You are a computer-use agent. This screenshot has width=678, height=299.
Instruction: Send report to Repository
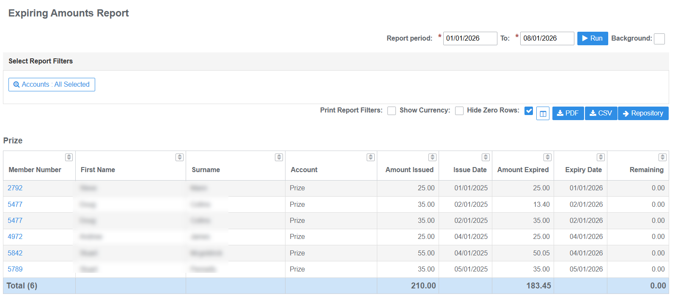pyautogui.click(x=643, y=113)
